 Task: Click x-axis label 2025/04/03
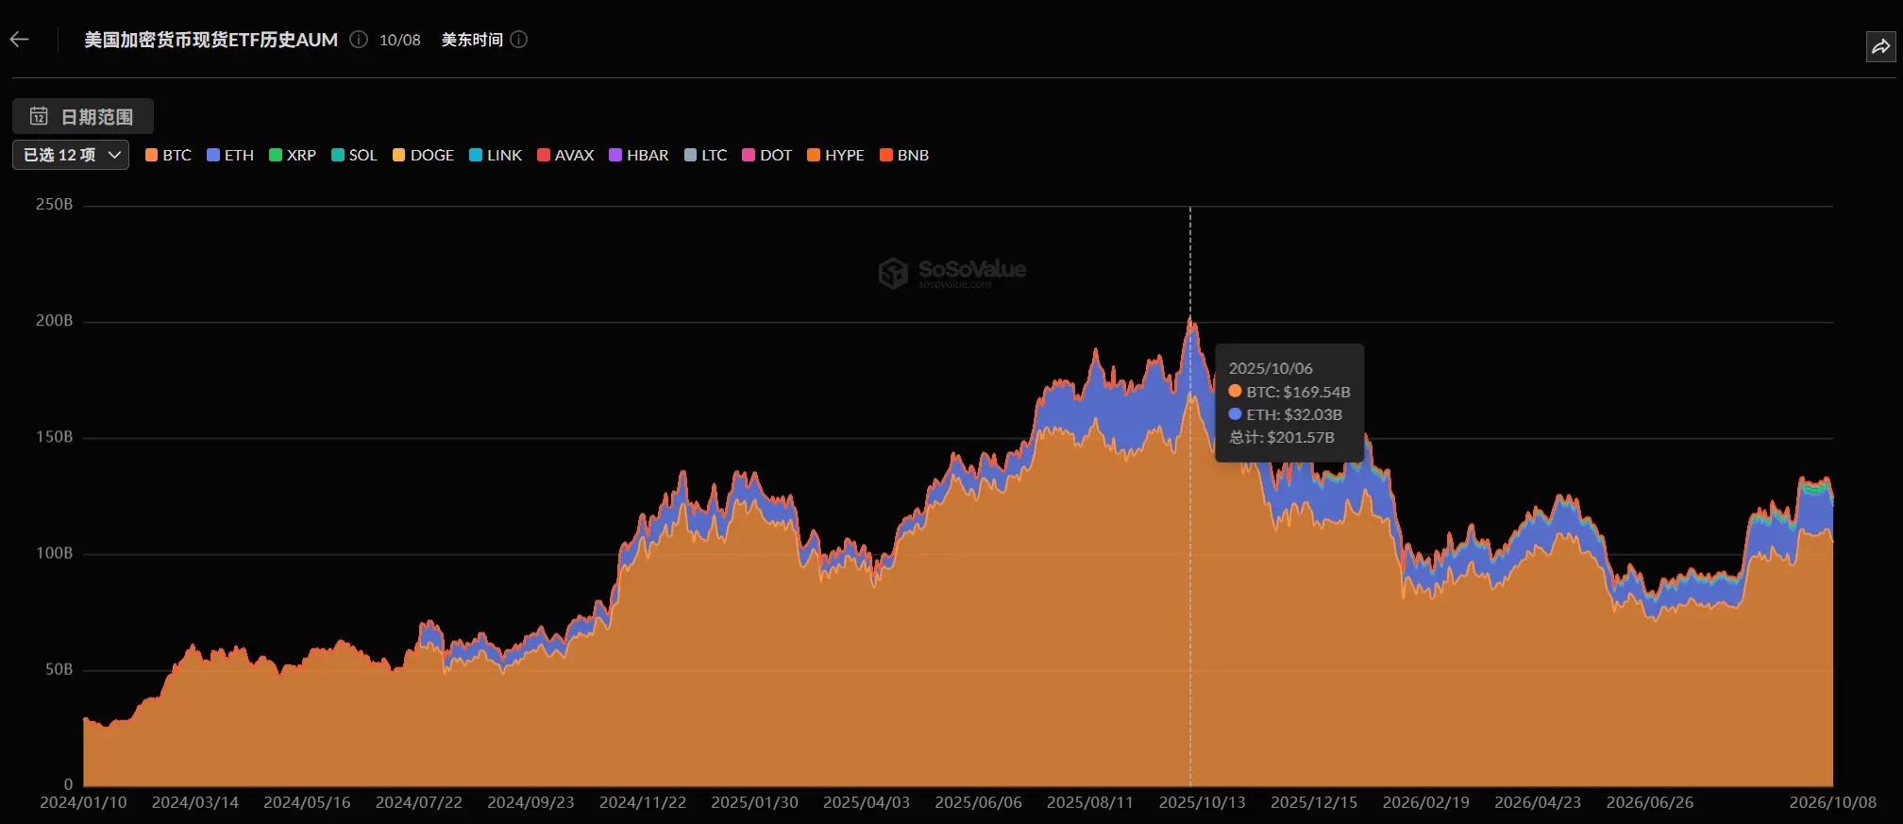867,802
